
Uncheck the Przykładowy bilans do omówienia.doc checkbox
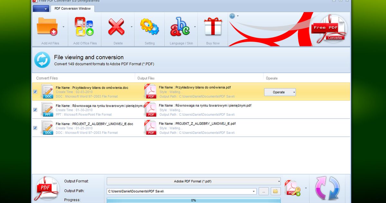[35, 92]
